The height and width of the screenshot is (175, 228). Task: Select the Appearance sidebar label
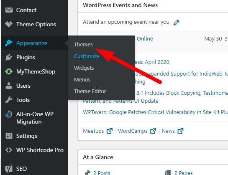pos(32,43)
